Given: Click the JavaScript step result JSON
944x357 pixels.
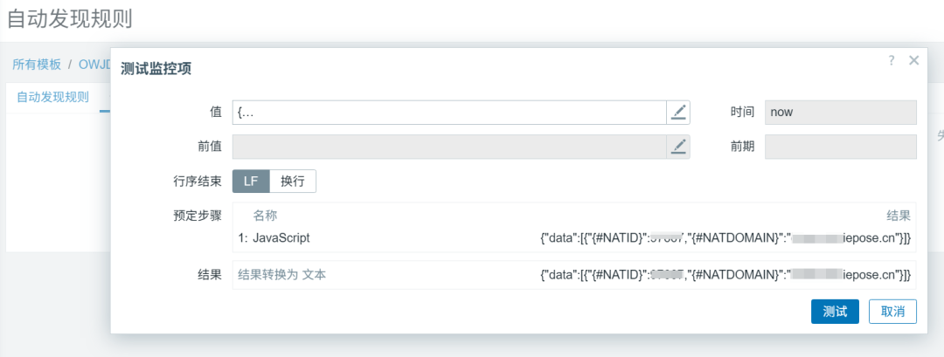Looking at the screenshot, I should pyautogui.click(x=725, y=237).
